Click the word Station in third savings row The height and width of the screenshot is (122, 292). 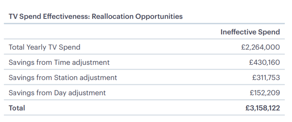click(66, 78)
